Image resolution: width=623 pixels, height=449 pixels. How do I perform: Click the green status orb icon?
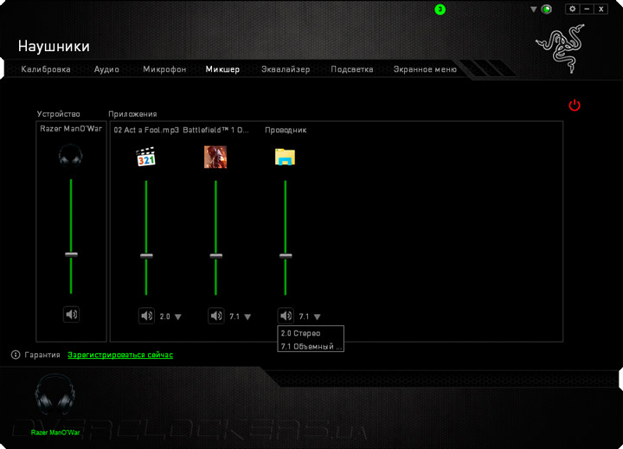click(x=547, y=10)
